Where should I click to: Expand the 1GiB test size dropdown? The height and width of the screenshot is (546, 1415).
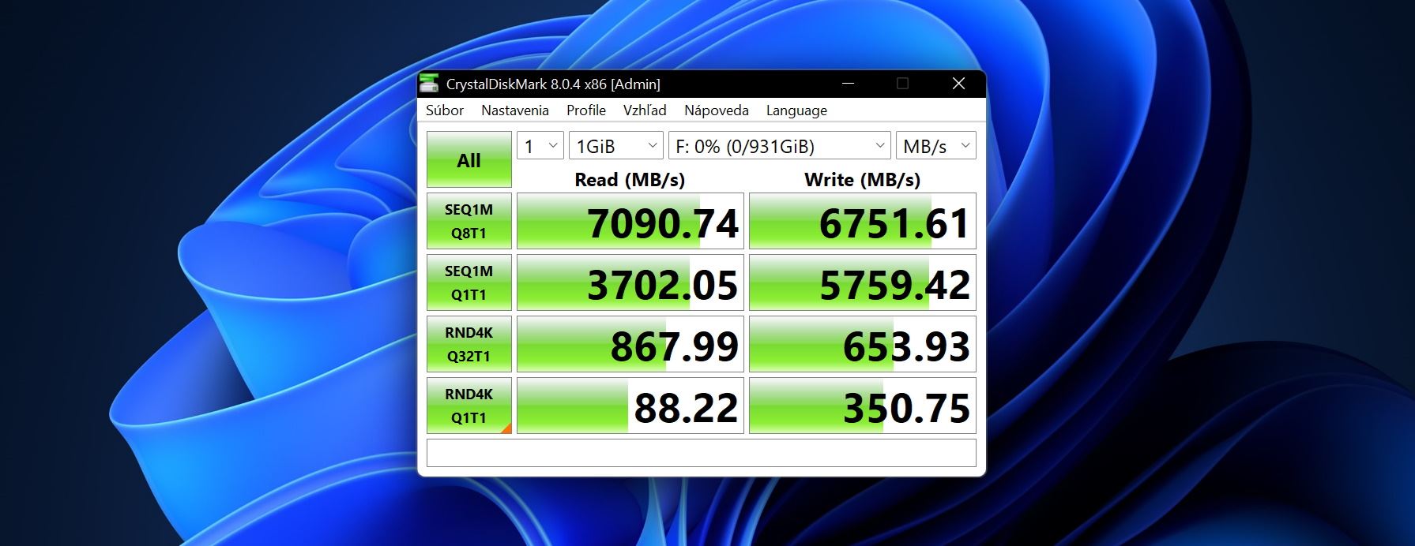pyautogui.click(x=616, y=146)
